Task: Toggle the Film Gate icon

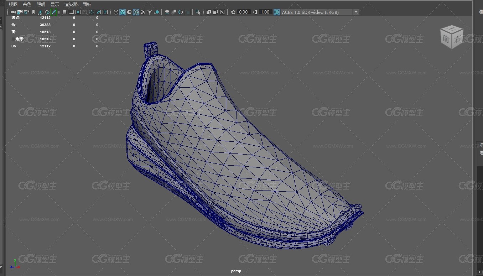Action: click(71, 12)
